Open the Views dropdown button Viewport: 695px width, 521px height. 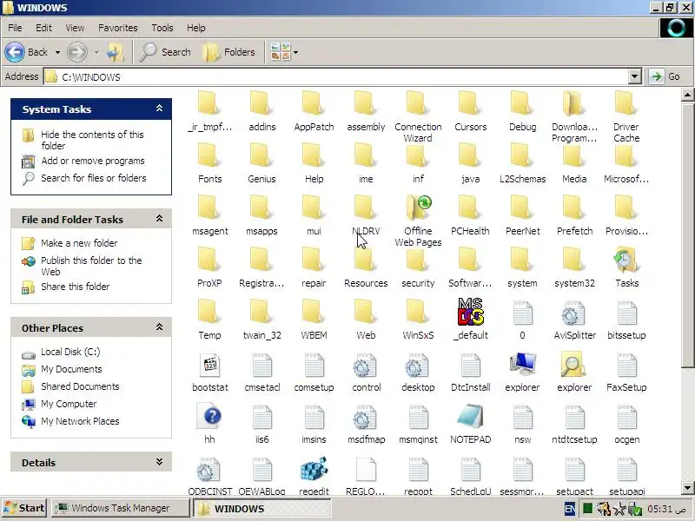(285, 52)
